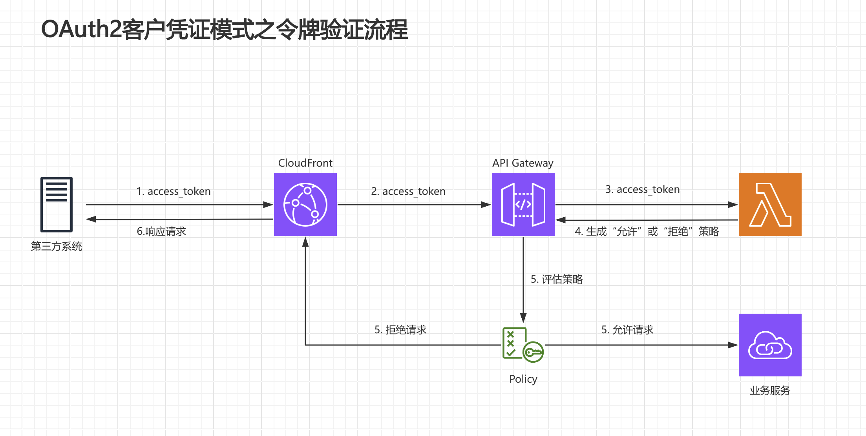Image resolution: width=866 pixels, height=436 pixels.
Task: Click the green key on the Policy icon
Action: [534, 352]
